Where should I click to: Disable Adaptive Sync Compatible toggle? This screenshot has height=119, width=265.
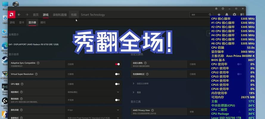point(117,64)
